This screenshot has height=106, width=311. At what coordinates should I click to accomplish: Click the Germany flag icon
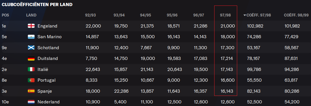[x=31, y=59]
